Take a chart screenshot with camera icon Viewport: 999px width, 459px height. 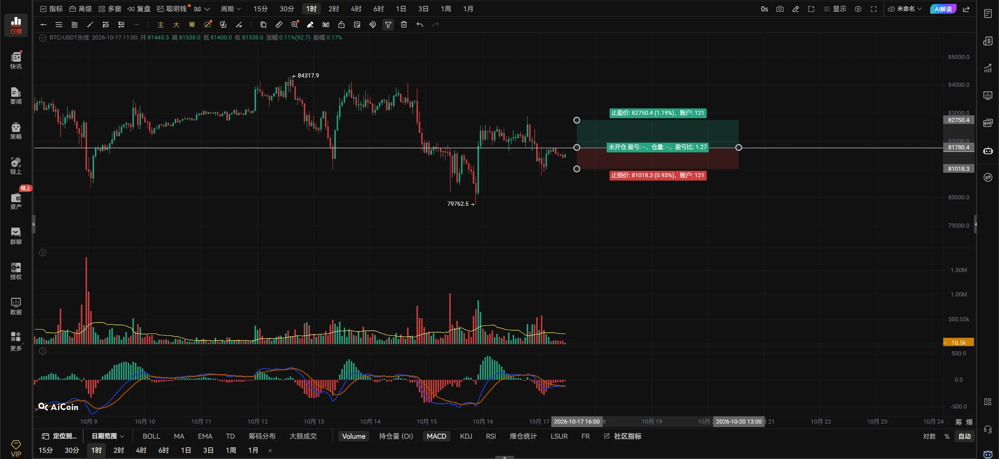[x=780, y=9]
